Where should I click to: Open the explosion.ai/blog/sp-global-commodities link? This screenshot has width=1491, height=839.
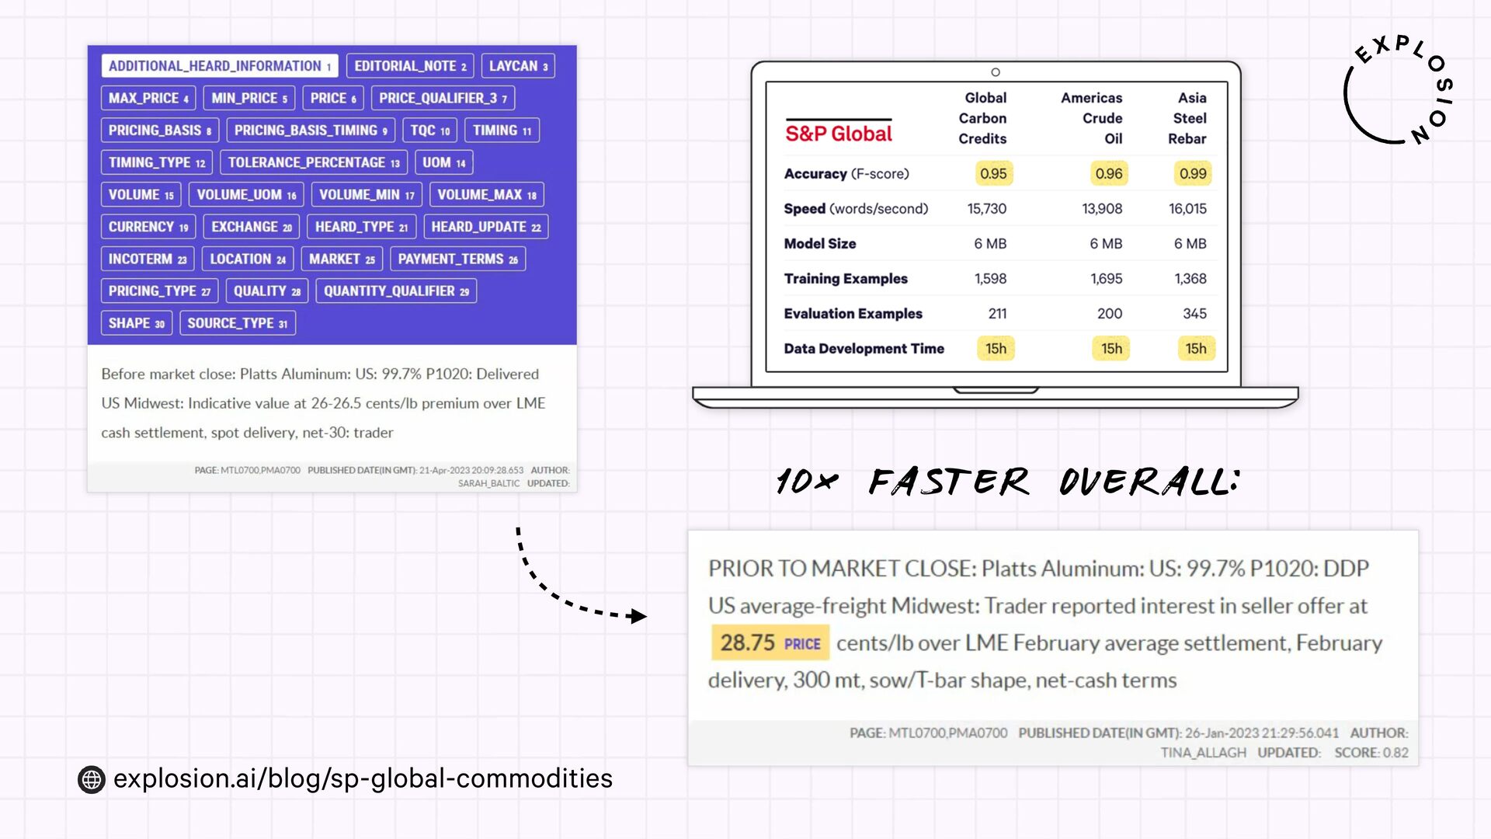point(363,778)
